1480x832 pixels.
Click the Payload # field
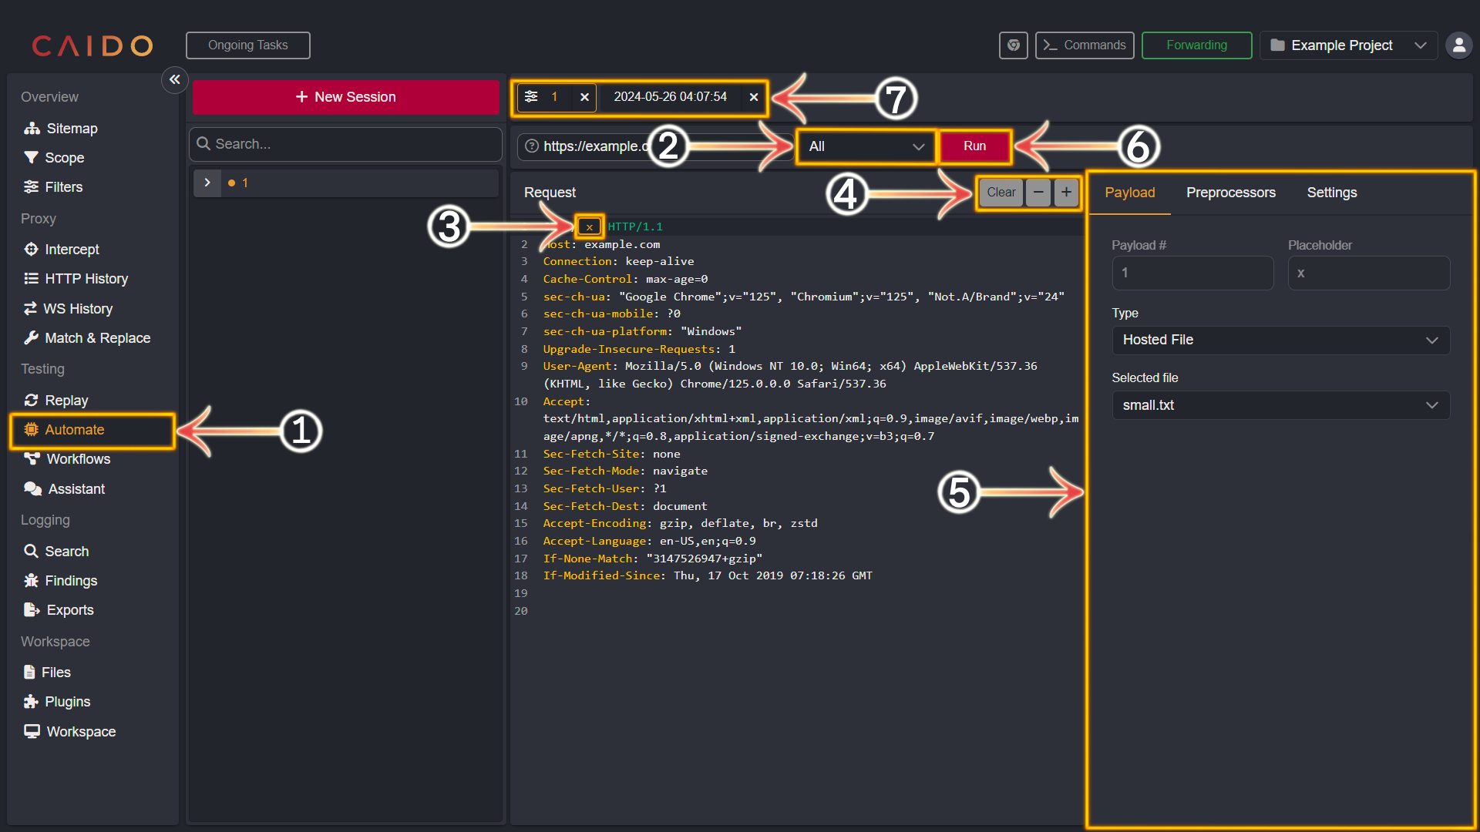coord(1192,273)
